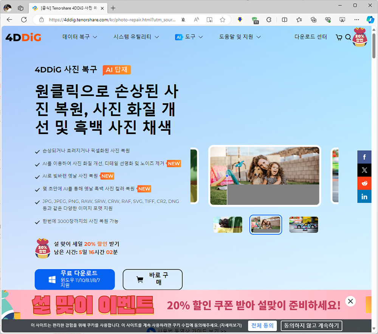Expand the 시스템 유틸리티 menu

[x=136, y=37]
